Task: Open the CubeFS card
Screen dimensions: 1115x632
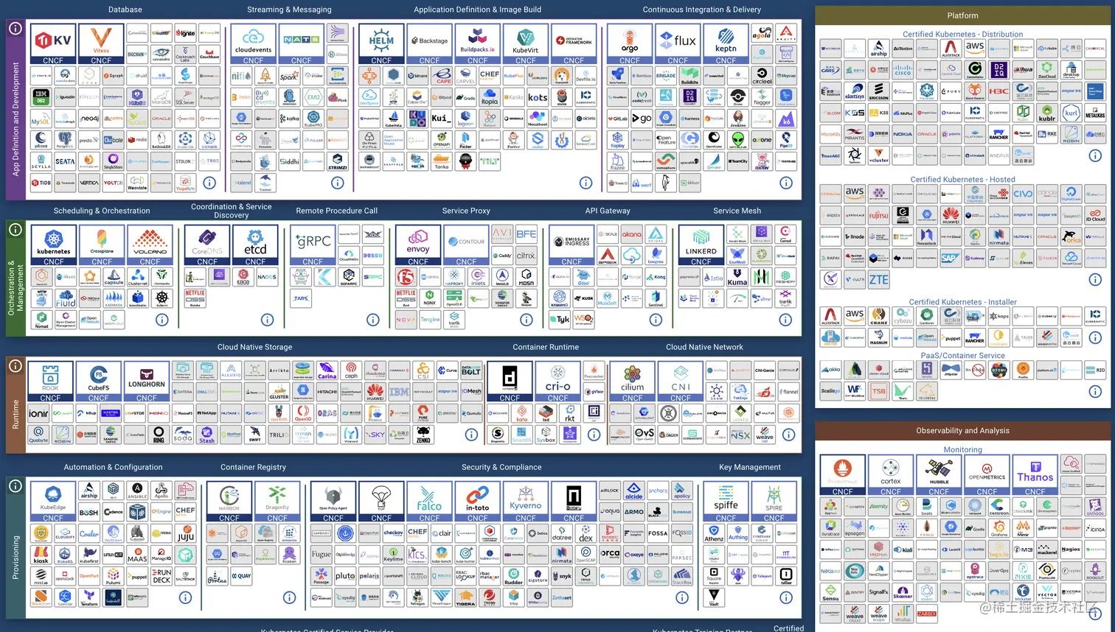Action: coord(98,382)
